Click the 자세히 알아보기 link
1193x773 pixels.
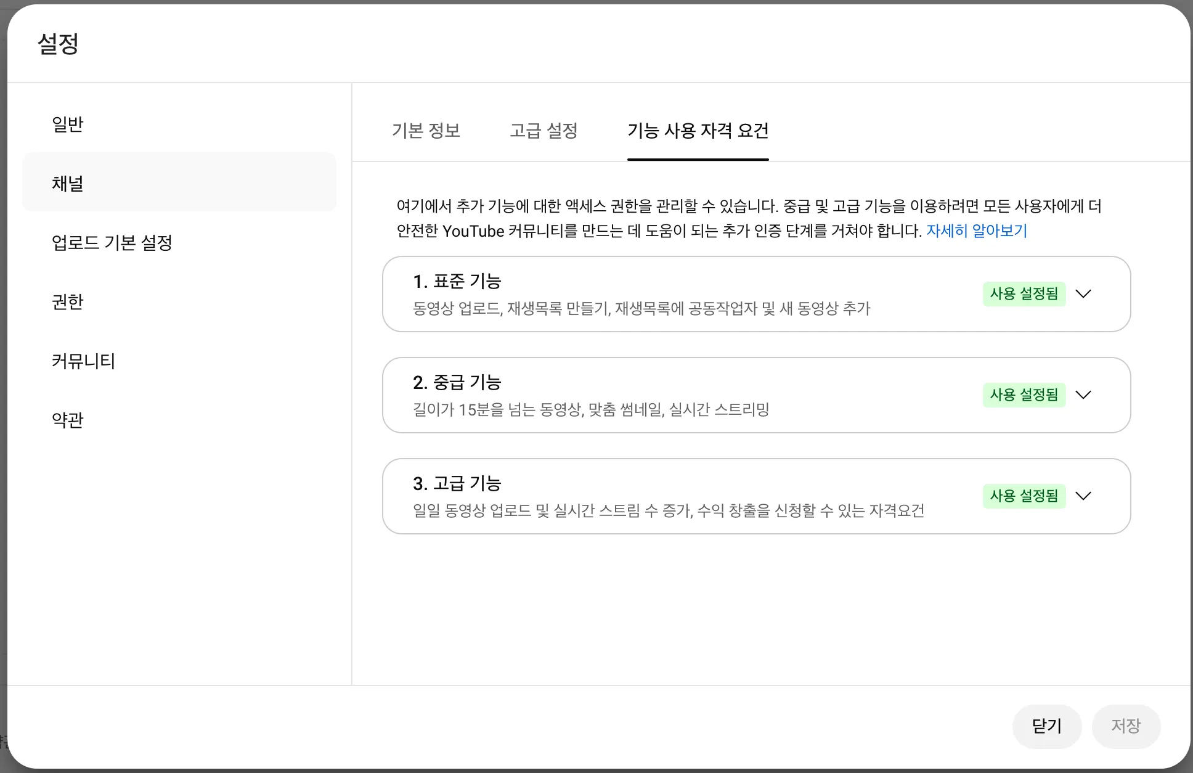(x=977, y=231)
